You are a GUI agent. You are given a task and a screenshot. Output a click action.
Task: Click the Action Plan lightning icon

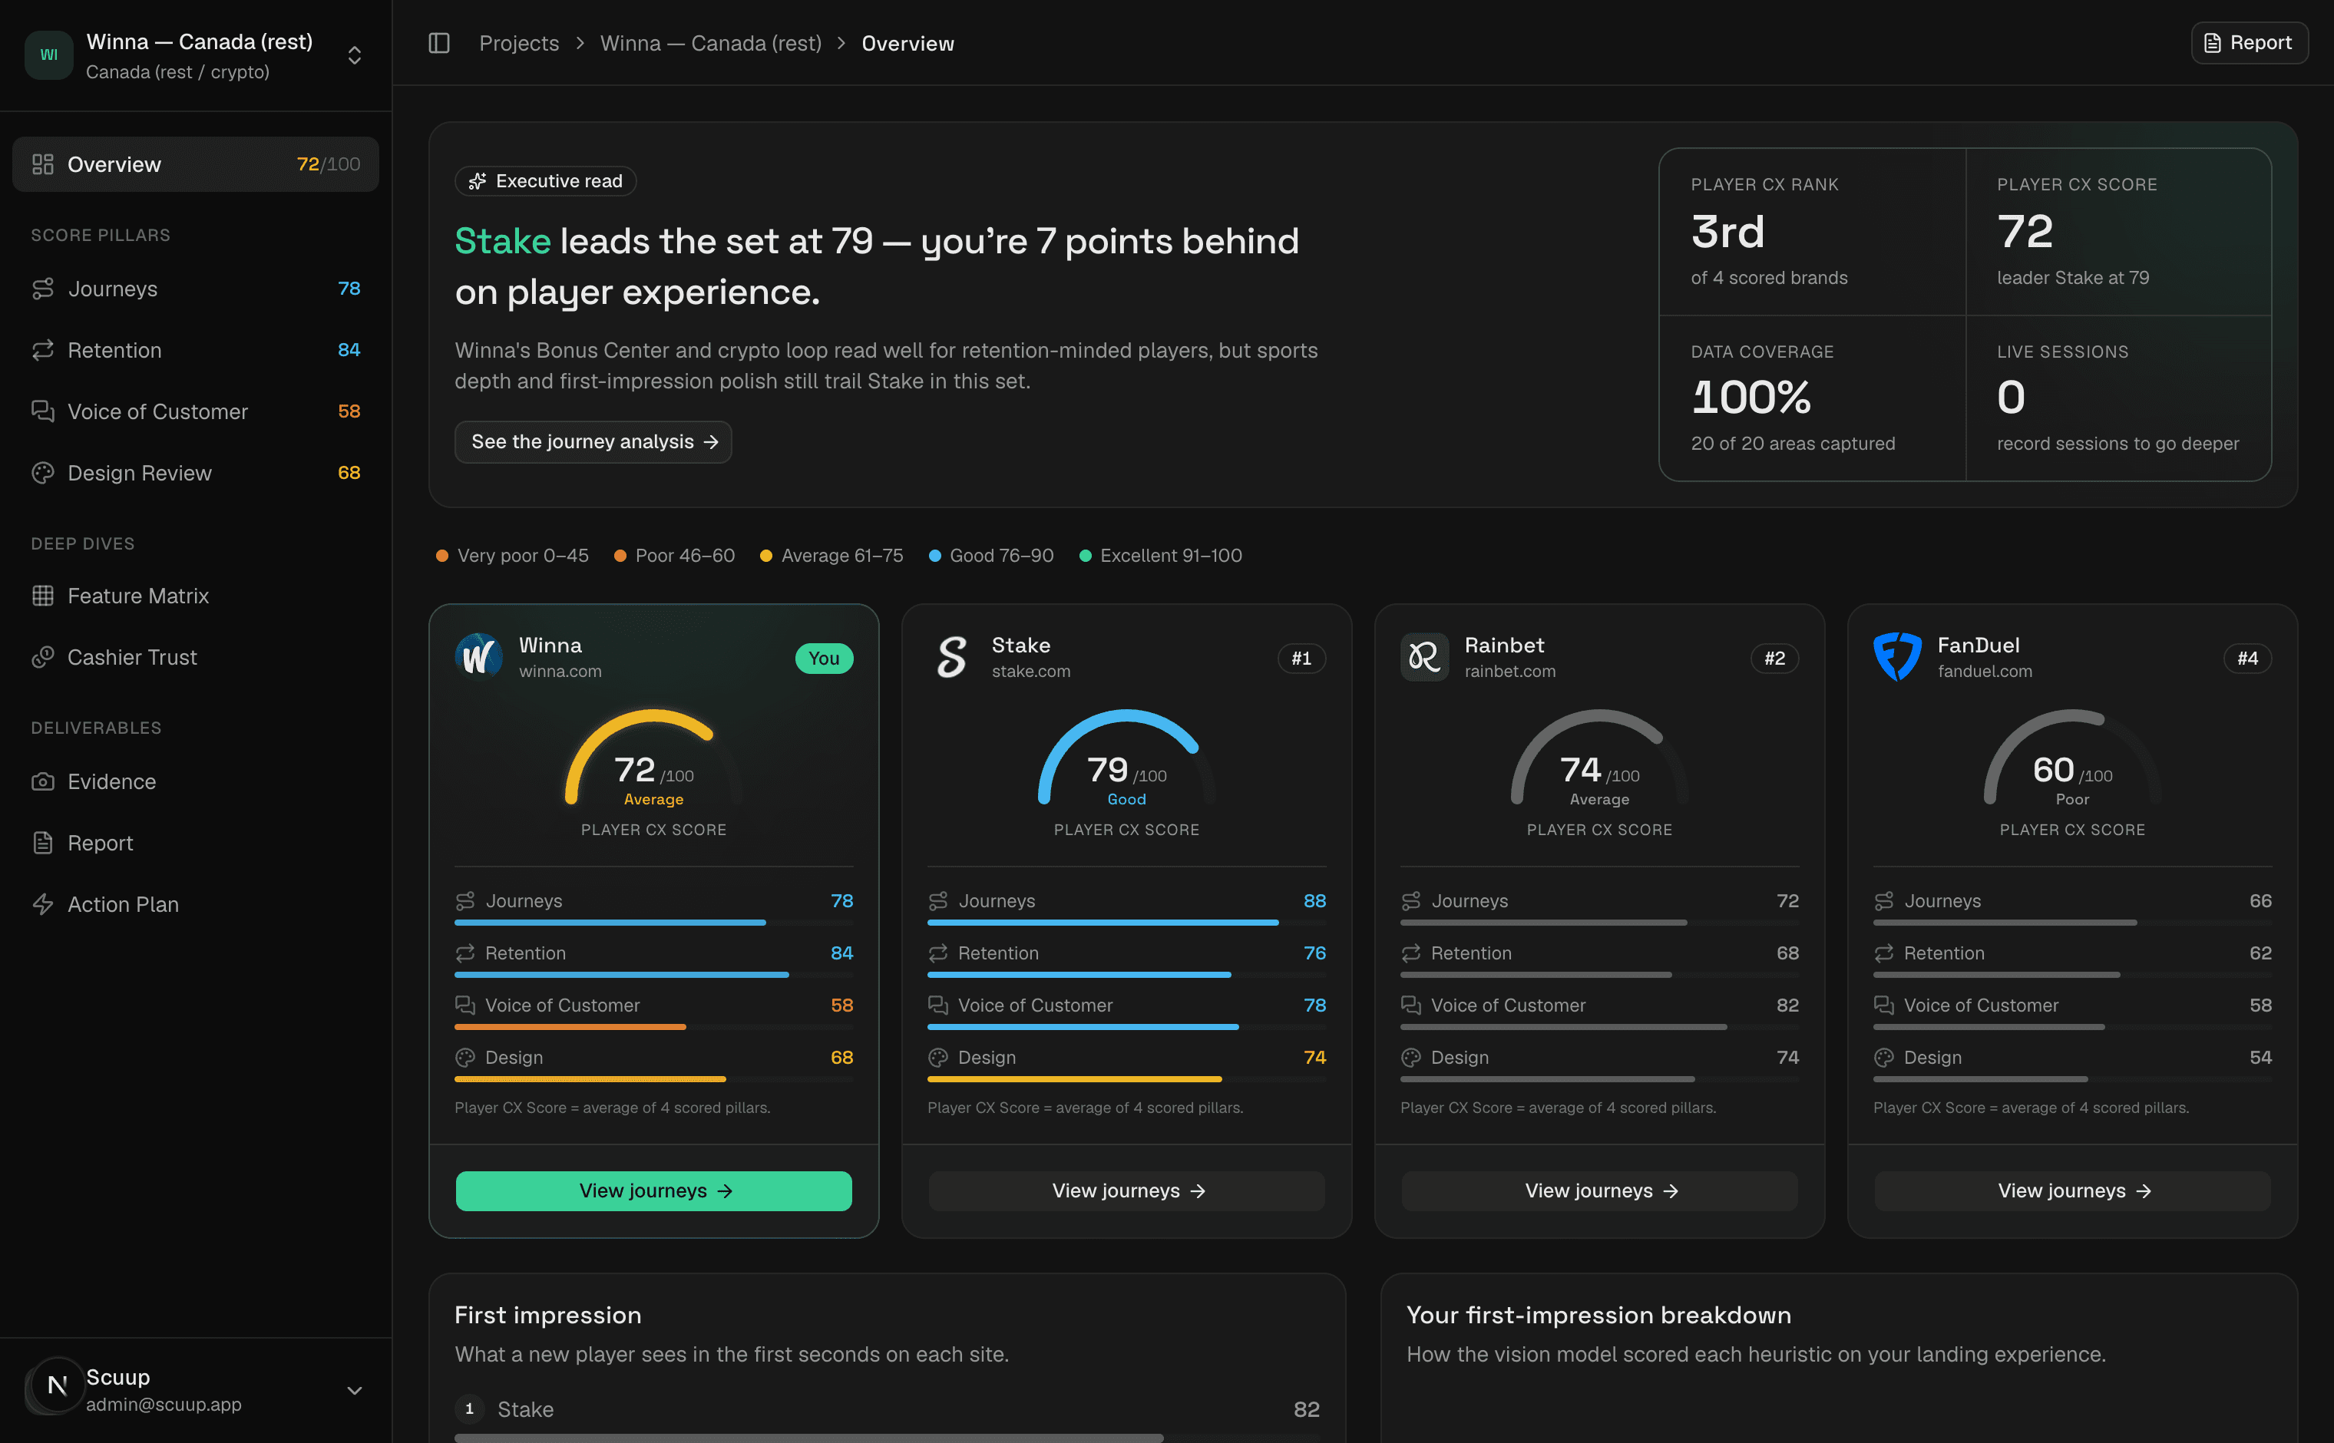point(43,903)
